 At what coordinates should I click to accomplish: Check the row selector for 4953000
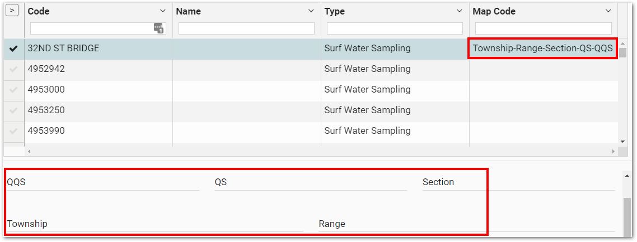[14, 90]
